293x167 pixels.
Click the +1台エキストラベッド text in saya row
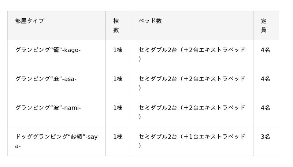[x=214, y=137]
